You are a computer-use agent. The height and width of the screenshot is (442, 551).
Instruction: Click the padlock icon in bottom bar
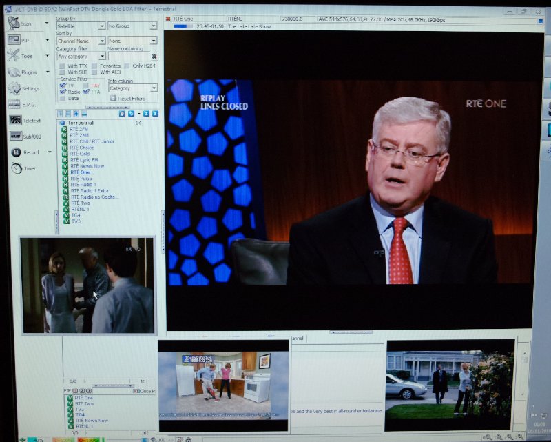point(188,439)
